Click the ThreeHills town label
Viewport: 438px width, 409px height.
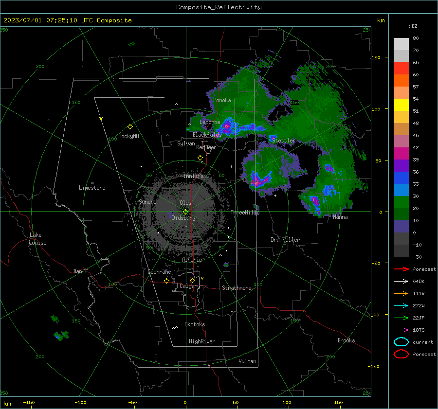pyautogui.click(x=245, y=213)
